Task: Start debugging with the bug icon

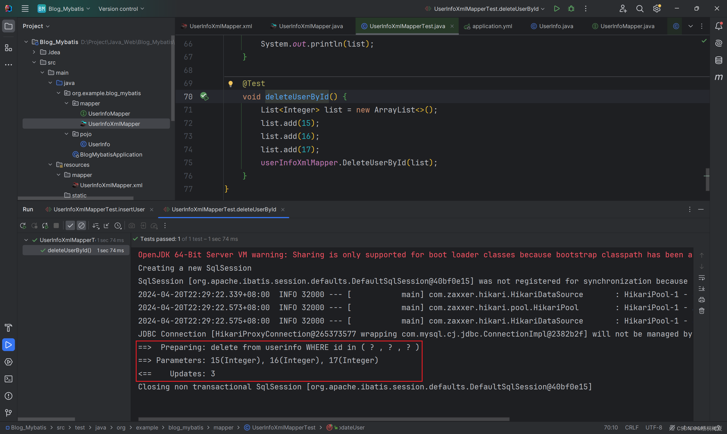Action: [x=571, y=9]
